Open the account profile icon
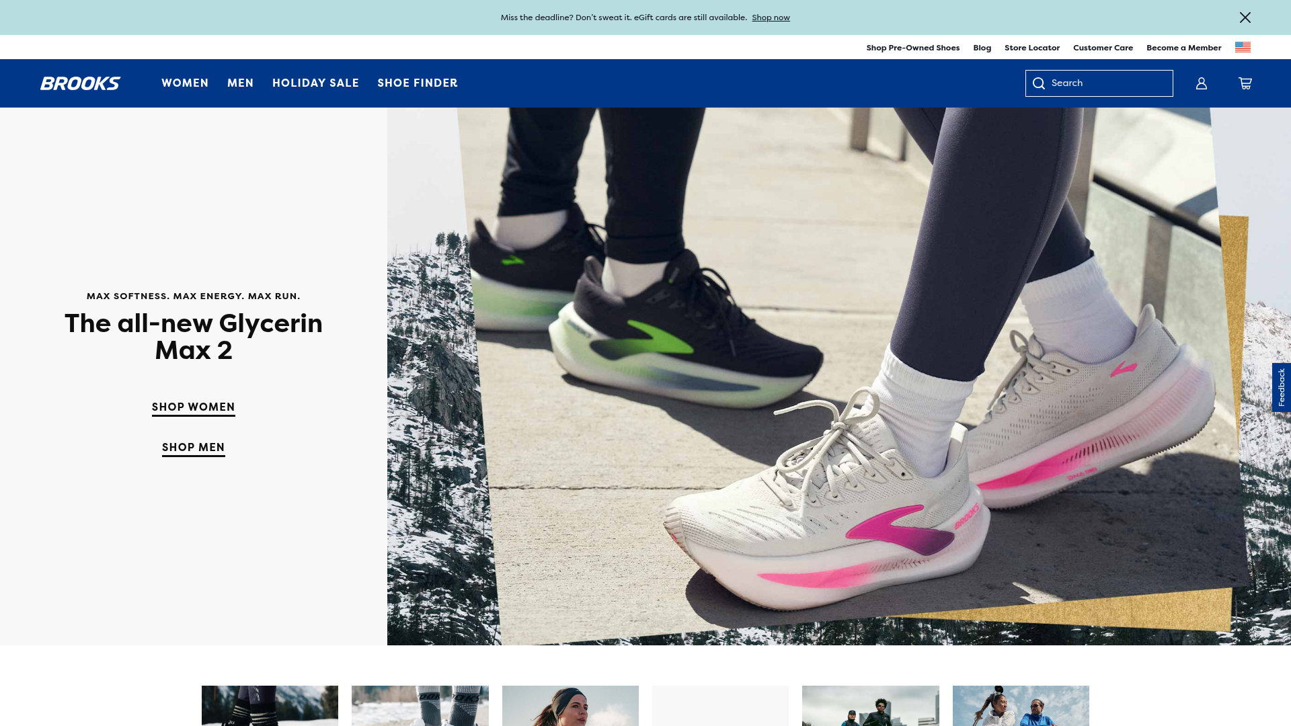The image size is (1291, 726). point(1202,83)
